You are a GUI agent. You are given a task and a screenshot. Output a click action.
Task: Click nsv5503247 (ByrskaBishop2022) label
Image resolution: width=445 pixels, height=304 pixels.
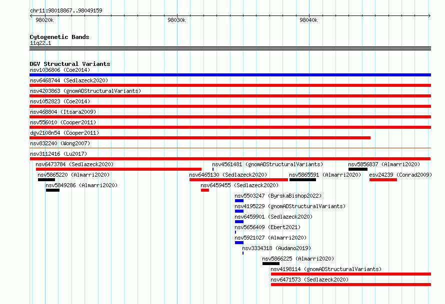click(278, 196)
